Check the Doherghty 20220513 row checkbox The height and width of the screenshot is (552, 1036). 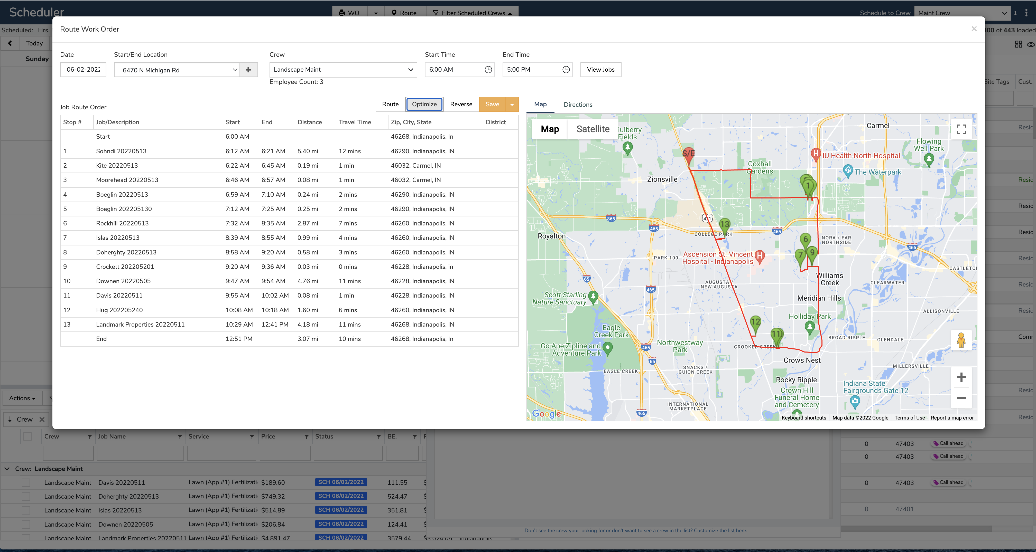(x=26, y=497)
